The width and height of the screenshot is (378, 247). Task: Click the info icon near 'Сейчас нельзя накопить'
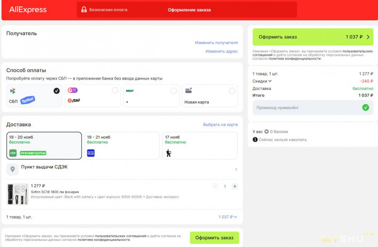pyautogui.click(x=255, y=140)
